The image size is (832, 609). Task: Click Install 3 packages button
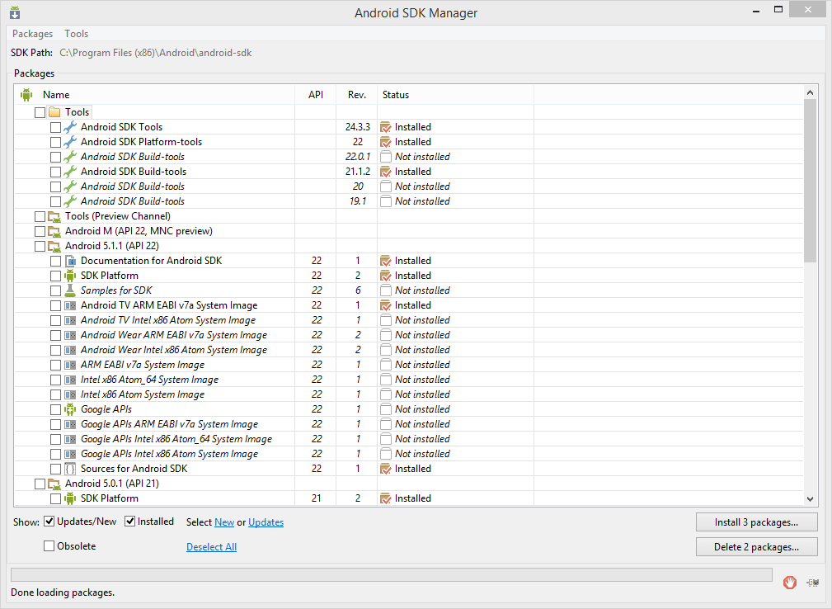[x=757, y=522]
